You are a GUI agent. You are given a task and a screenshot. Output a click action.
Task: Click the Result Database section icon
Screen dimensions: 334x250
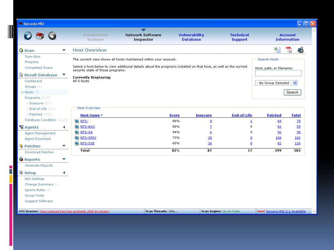pyautogui.click(x=21, y=75)
